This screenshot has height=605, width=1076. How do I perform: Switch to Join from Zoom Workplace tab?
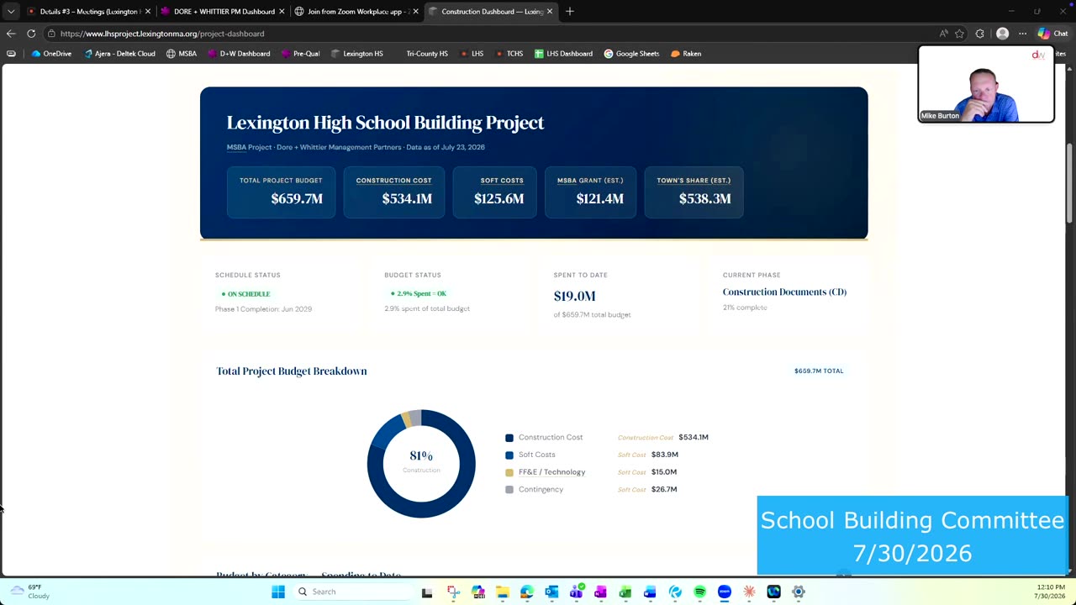(356, 12)
